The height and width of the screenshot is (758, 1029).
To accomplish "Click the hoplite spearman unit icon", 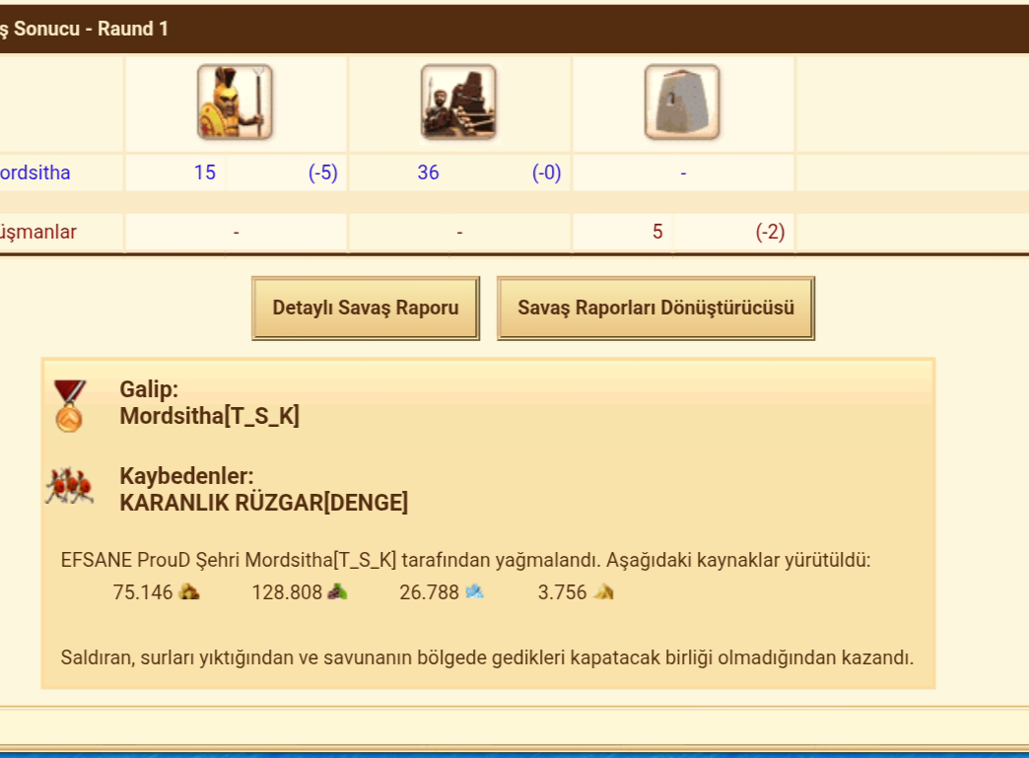I will (x=235, y=102).
